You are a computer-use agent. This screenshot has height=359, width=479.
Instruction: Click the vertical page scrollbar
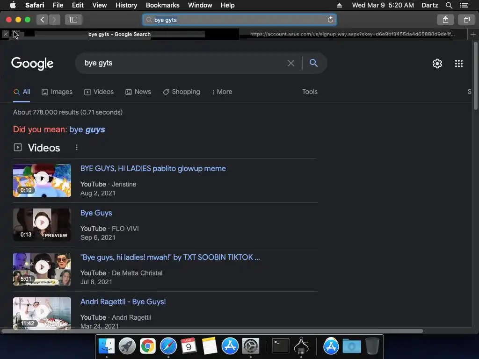(x=475, y=76)
